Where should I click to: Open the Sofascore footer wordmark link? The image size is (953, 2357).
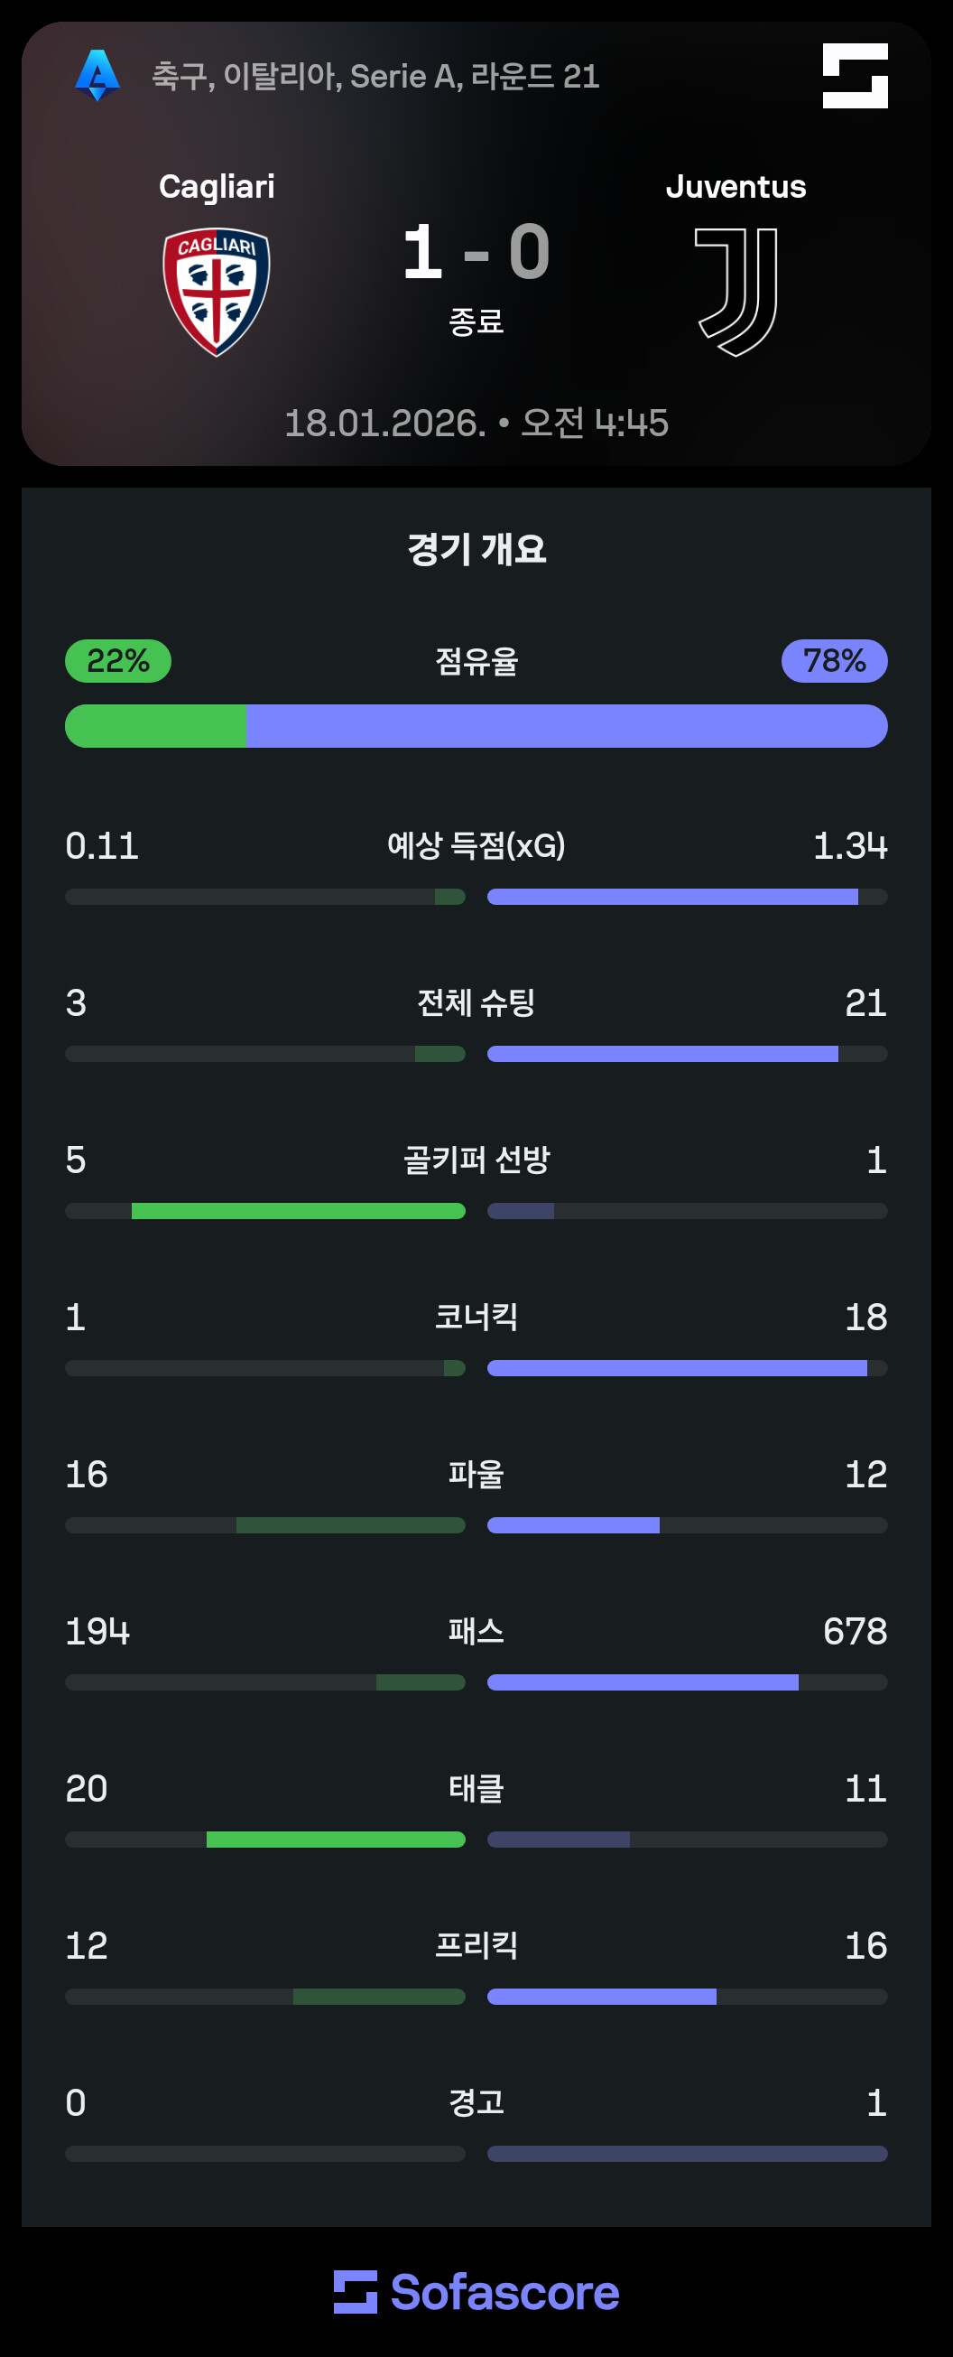(x=504, y=2292)
